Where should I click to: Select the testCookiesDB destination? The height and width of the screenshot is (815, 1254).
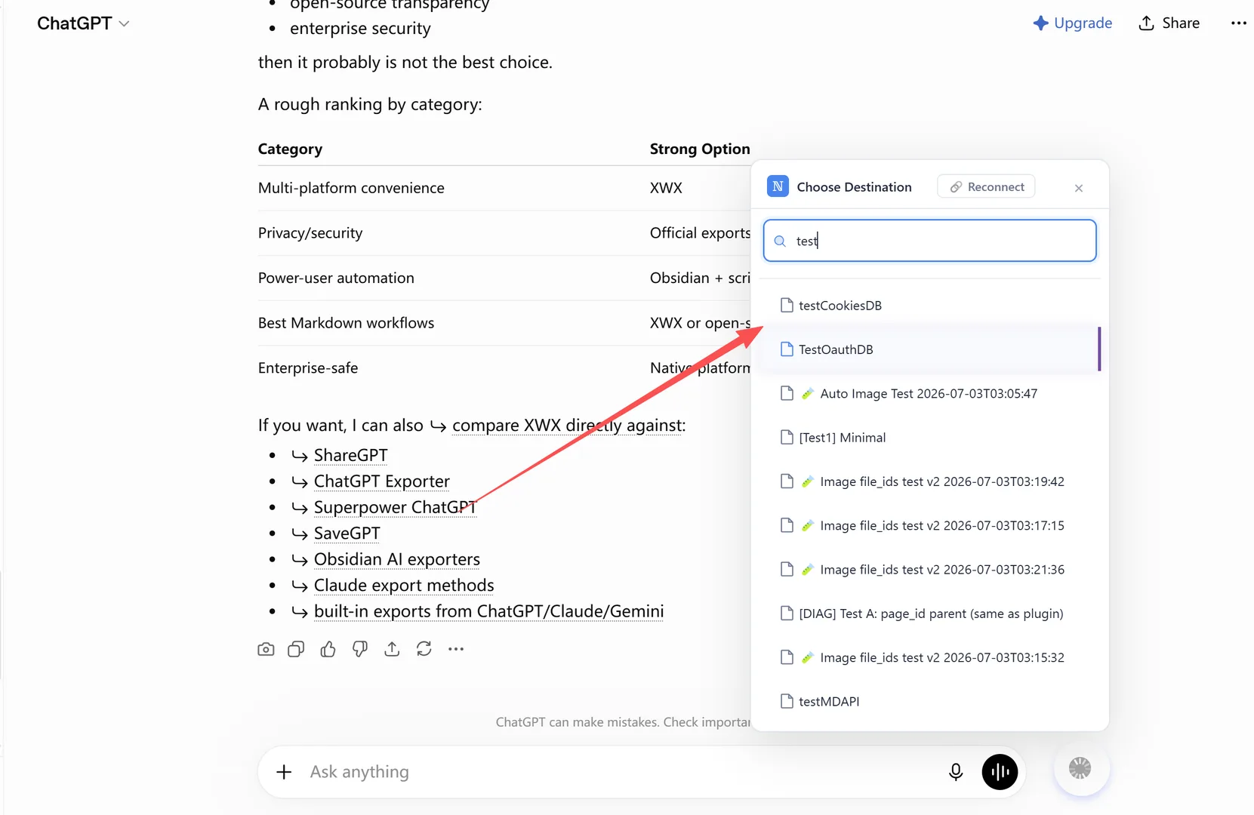click(929, 305)
